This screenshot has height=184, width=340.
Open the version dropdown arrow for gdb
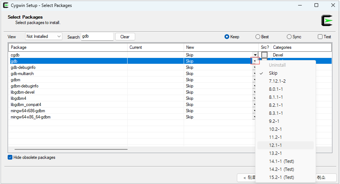(x=255, y=61)
